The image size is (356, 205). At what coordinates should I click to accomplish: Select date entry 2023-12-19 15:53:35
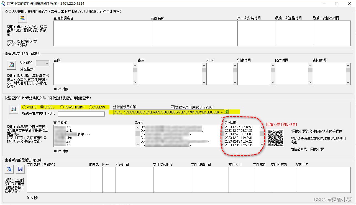239,145
